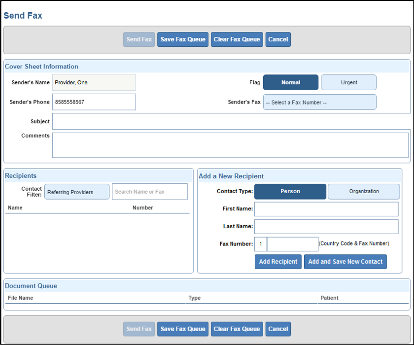The image size is (414, 345).
Task: Open the Sender's Fax number dropdown
Action: click(x=320, y=102)
